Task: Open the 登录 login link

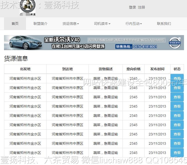Action: (x=132, y=7)
